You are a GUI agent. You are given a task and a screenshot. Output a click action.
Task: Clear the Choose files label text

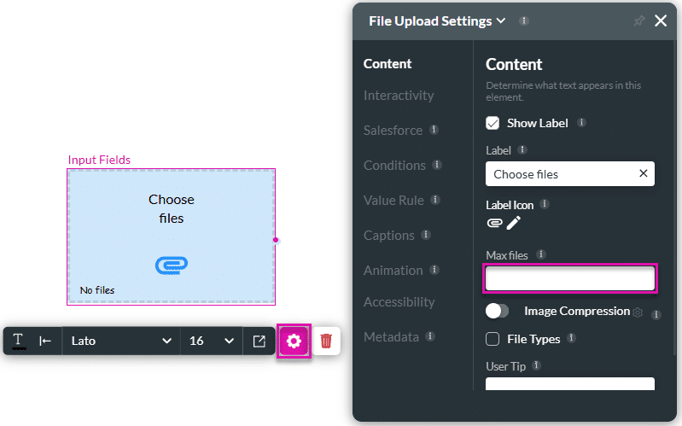pyautogui.click(x=643, y=174)
